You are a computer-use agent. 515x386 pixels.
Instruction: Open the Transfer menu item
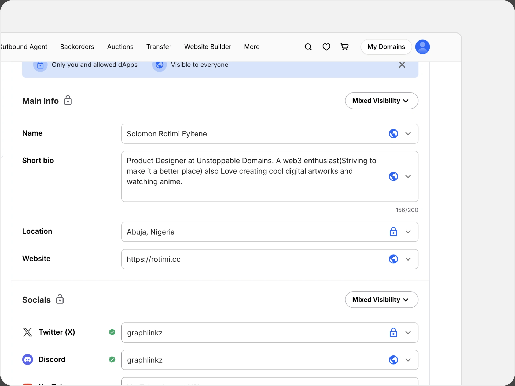[159, 47]
